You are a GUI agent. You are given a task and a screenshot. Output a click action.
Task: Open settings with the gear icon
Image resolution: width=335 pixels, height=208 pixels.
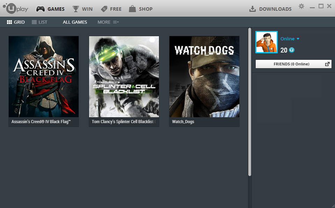(x=301, y=6)
